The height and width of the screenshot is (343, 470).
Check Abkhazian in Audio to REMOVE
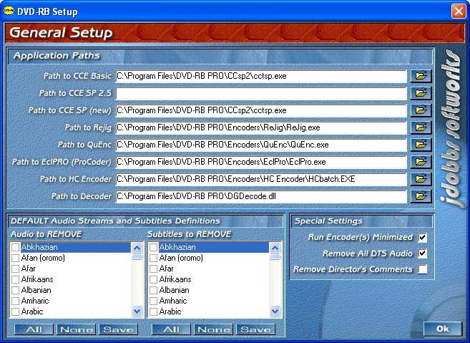pyautogui.click(x=15, y=247)
